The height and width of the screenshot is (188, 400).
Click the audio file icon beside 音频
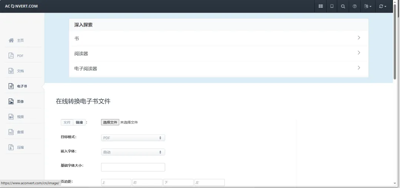click(x=11, y=132)
